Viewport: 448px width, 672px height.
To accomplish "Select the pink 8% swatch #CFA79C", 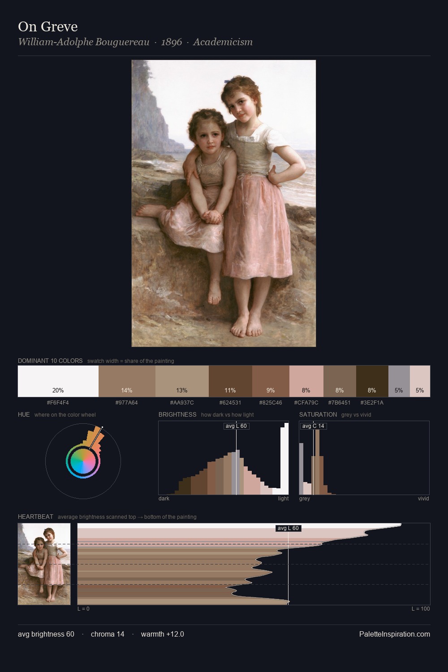I will point(306,381).
